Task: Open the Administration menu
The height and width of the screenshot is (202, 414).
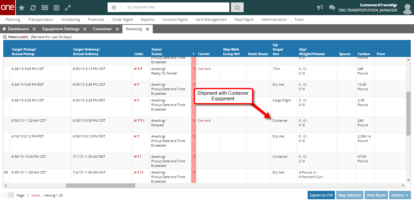Action: [x=274, y=20]
